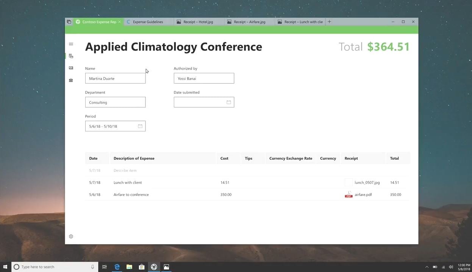Open Photos app from taskbar
The width and height of the screenshot is (472, 272).
[x=166, y=267]
